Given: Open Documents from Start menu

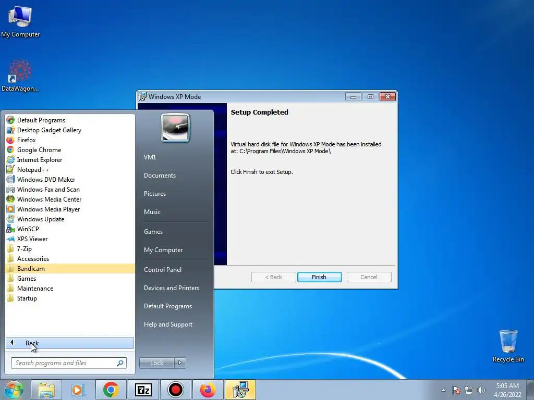Looking at the screenshot, I should coord(160,176).
